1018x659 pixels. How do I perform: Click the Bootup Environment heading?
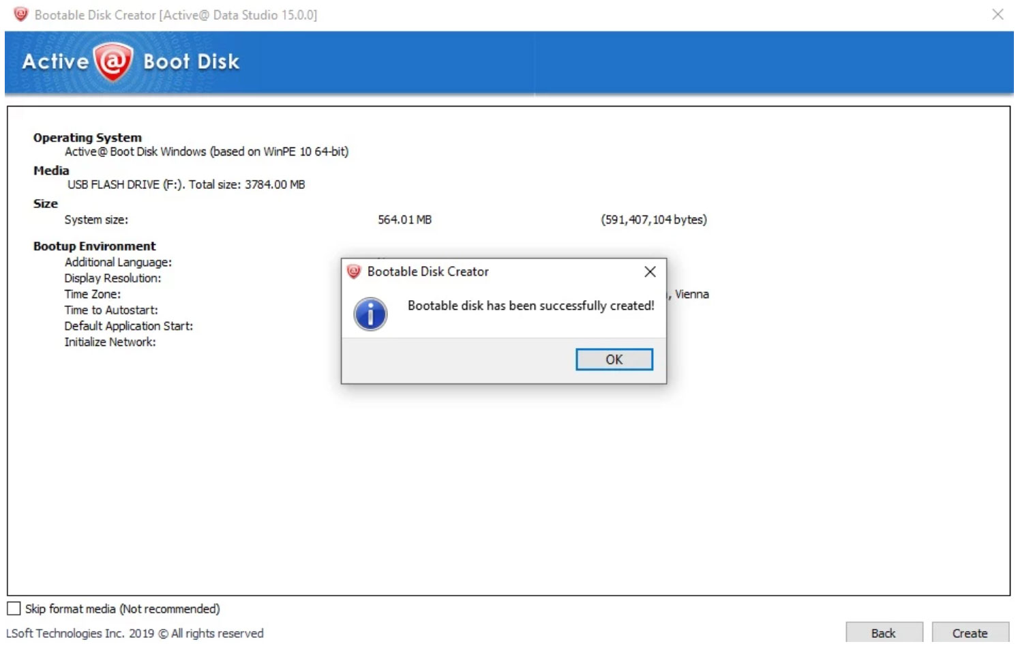tap(95, 246)
